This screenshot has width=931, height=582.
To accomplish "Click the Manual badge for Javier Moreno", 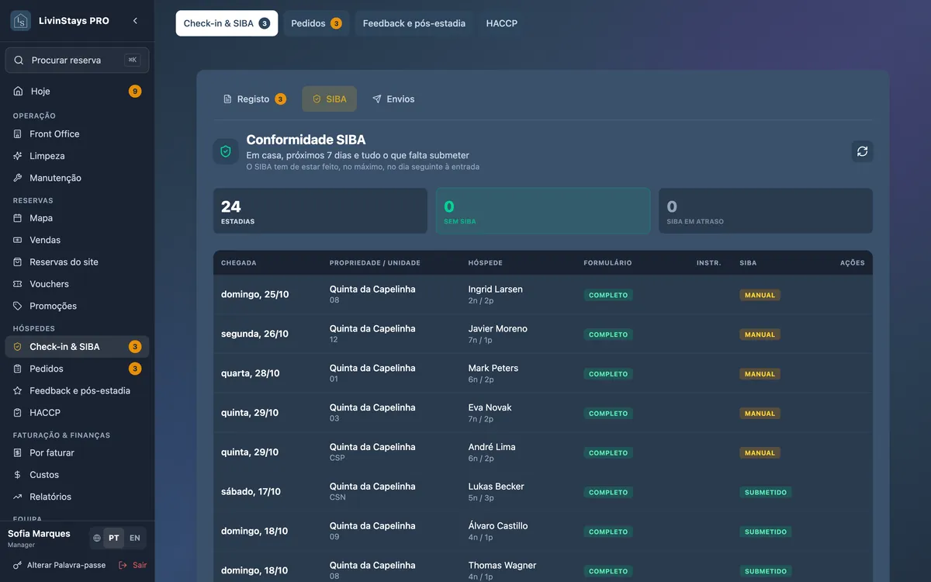I will coord(760,334).
